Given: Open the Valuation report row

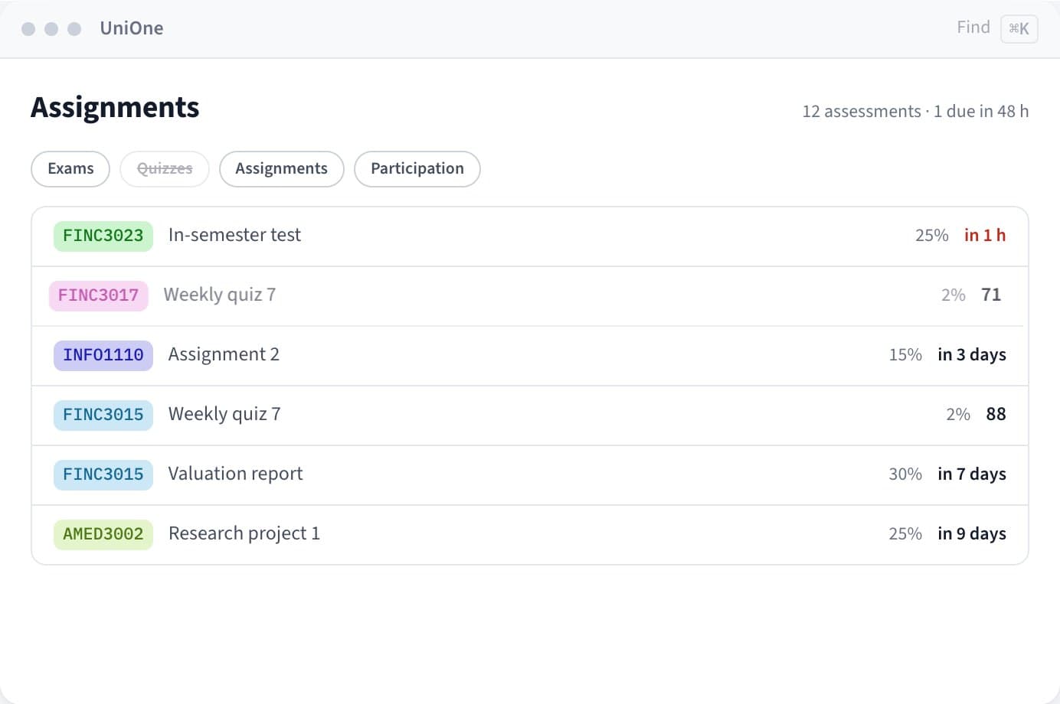Looking at the screenshot, I should (x=530, y=475).
